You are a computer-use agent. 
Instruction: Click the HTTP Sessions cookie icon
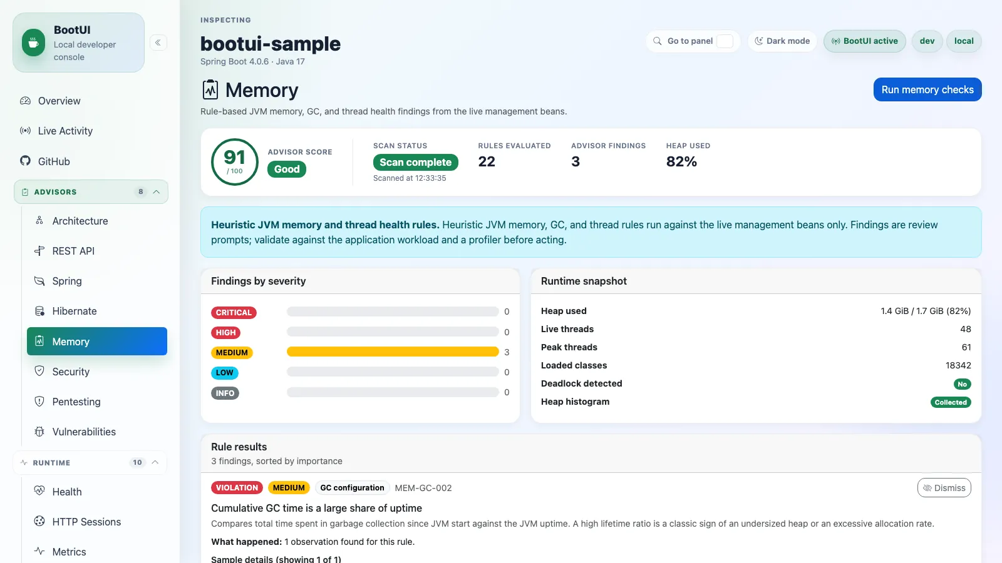click(x=39, y=521)
